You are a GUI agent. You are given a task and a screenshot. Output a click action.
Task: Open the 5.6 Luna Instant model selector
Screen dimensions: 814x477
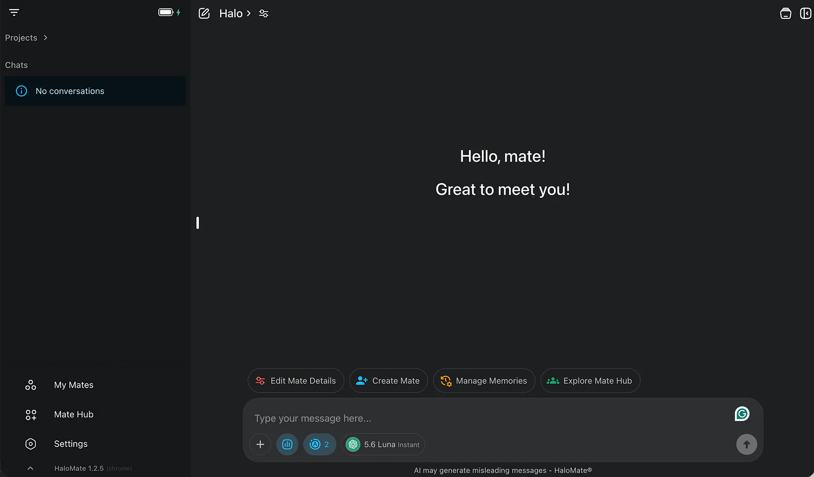tap(383, 444)
